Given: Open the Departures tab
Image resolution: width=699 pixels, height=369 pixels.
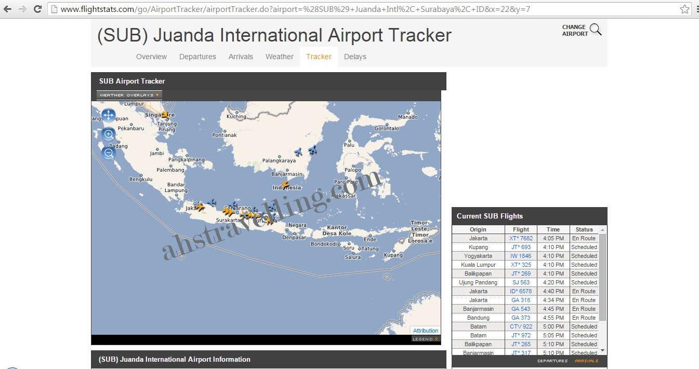Looking at the screenshot, I should click(x=197, y=57).
